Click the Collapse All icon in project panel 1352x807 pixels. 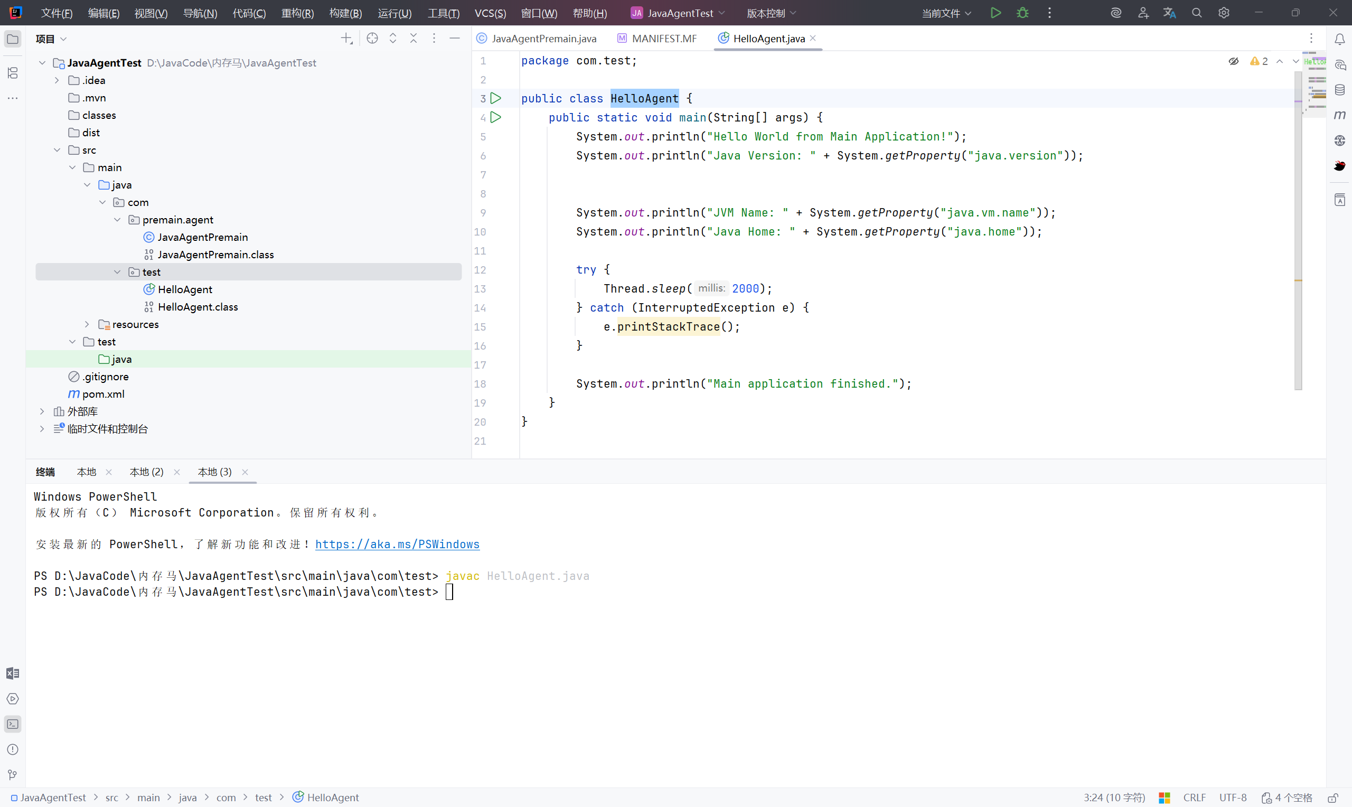413,39
